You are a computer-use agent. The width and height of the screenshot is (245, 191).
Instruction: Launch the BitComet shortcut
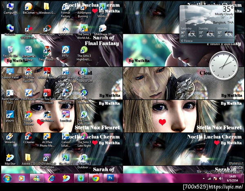[x=29, y=9]
